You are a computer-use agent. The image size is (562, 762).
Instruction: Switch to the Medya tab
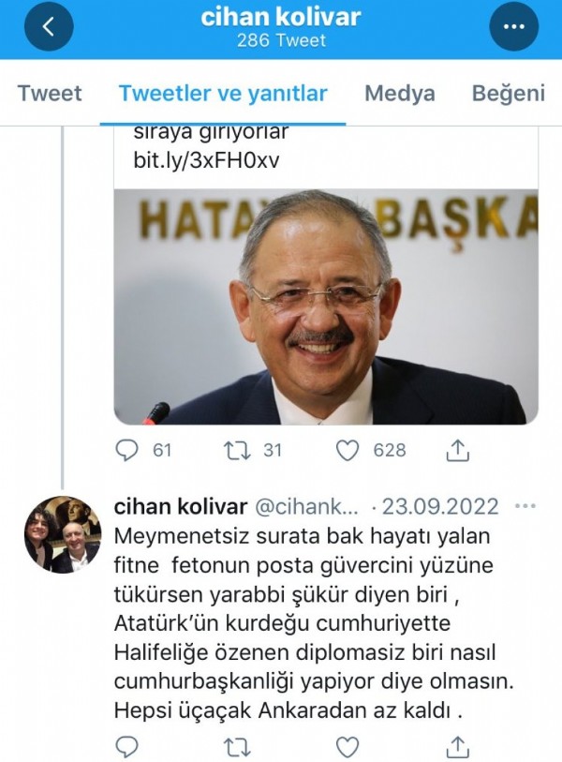[402, 94]
